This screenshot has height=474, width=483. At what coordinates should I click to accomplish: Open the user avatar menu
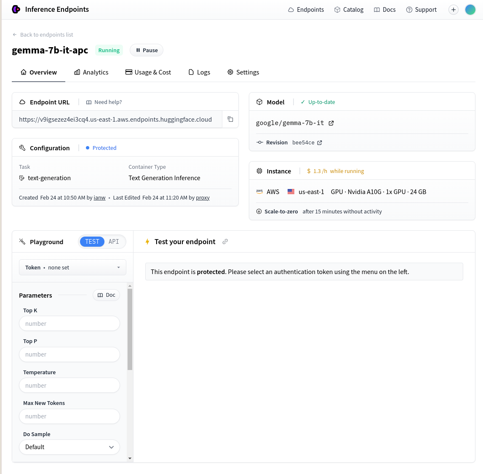pos(470,10)
